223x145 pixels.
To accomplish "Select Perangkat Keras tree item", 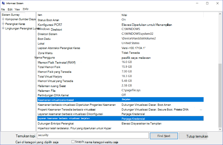I will 15,24.
